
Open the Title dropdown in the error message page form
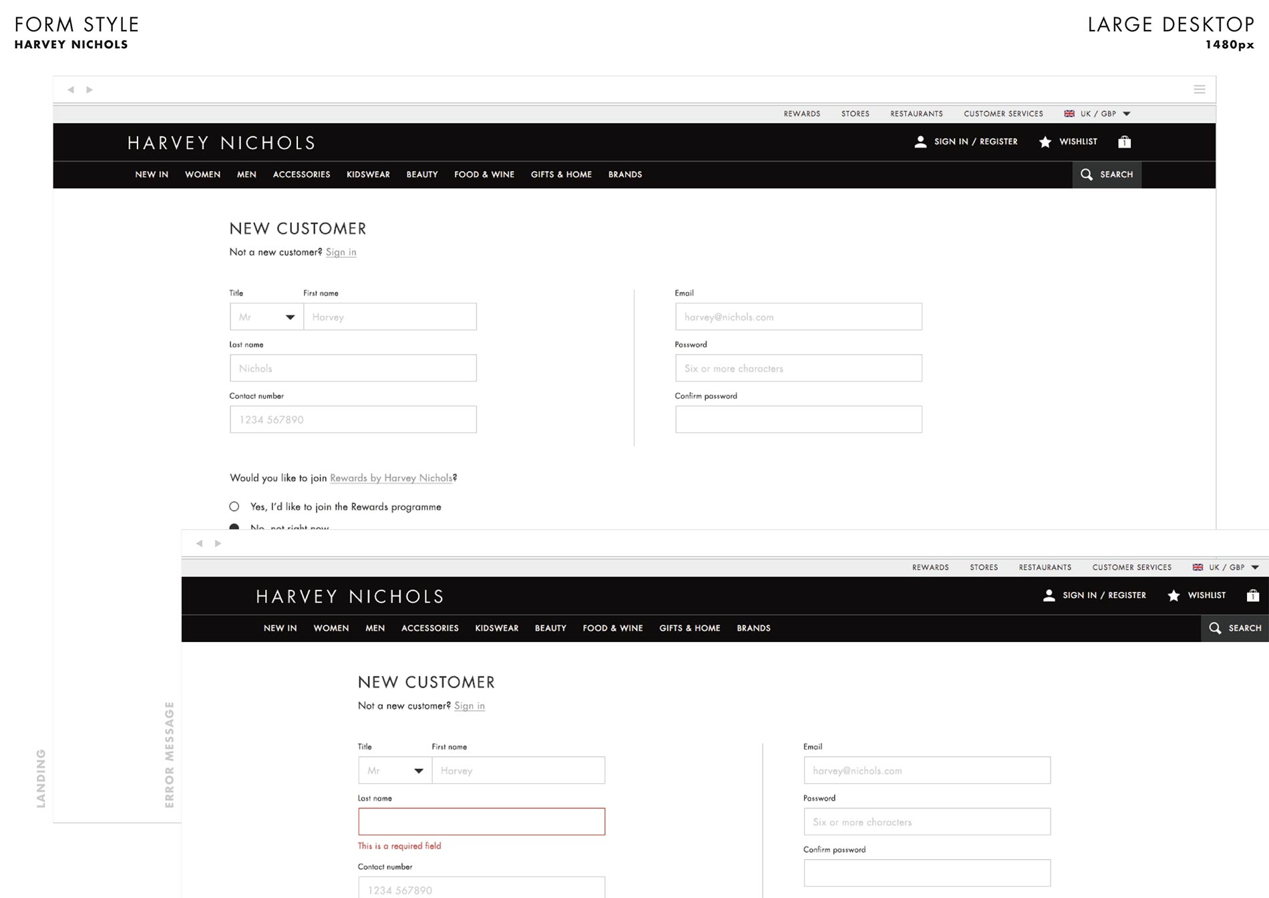(x=395, y=770)
